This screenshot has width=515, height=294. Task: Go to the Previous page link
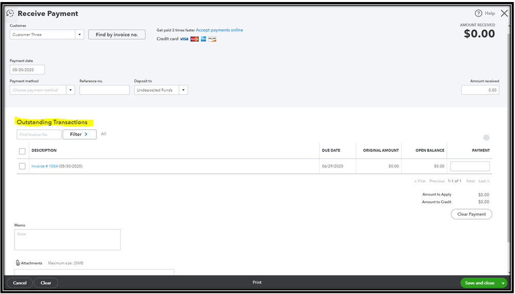pyautogui.click(x=437, y=181)
